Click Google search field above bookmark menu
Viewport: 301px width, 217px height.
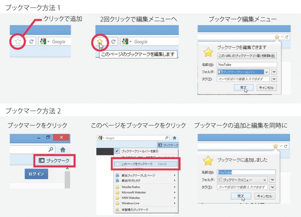pos(134,138)
